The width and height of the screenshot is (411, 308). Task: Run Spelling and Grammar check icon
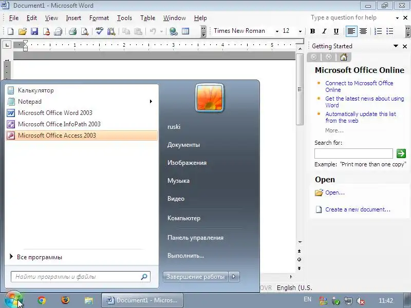tap(99, 31)
